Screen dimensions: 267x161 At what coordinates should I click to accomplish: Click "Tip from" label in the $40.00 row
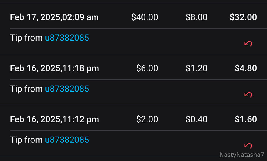(26, 38)
